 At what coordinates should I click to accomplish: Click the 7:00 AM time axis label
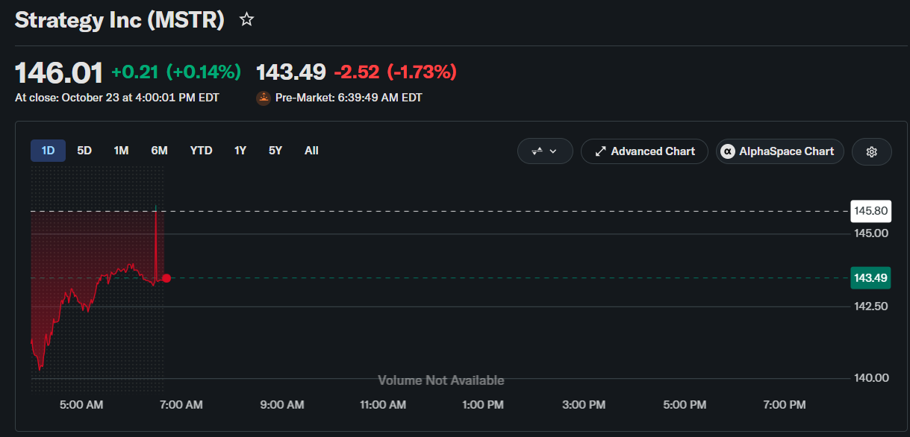(x=181, y=404)
